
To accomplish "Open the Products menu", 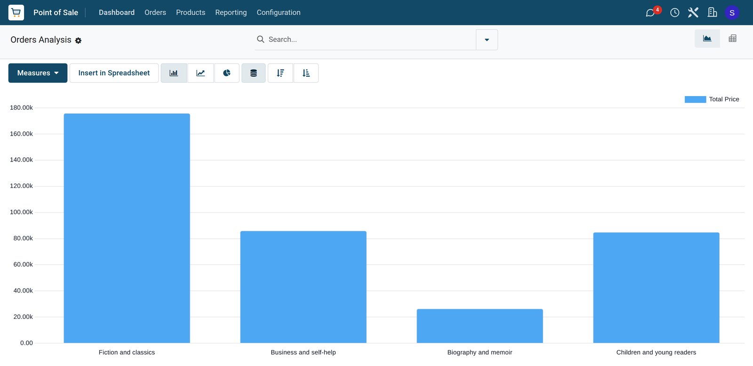I will click(x=191, y=12).
